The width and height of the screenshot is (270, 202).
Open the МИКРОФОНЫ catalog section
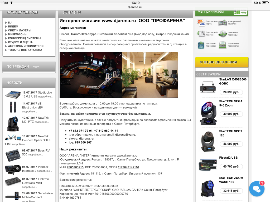(x=17, y=34)
